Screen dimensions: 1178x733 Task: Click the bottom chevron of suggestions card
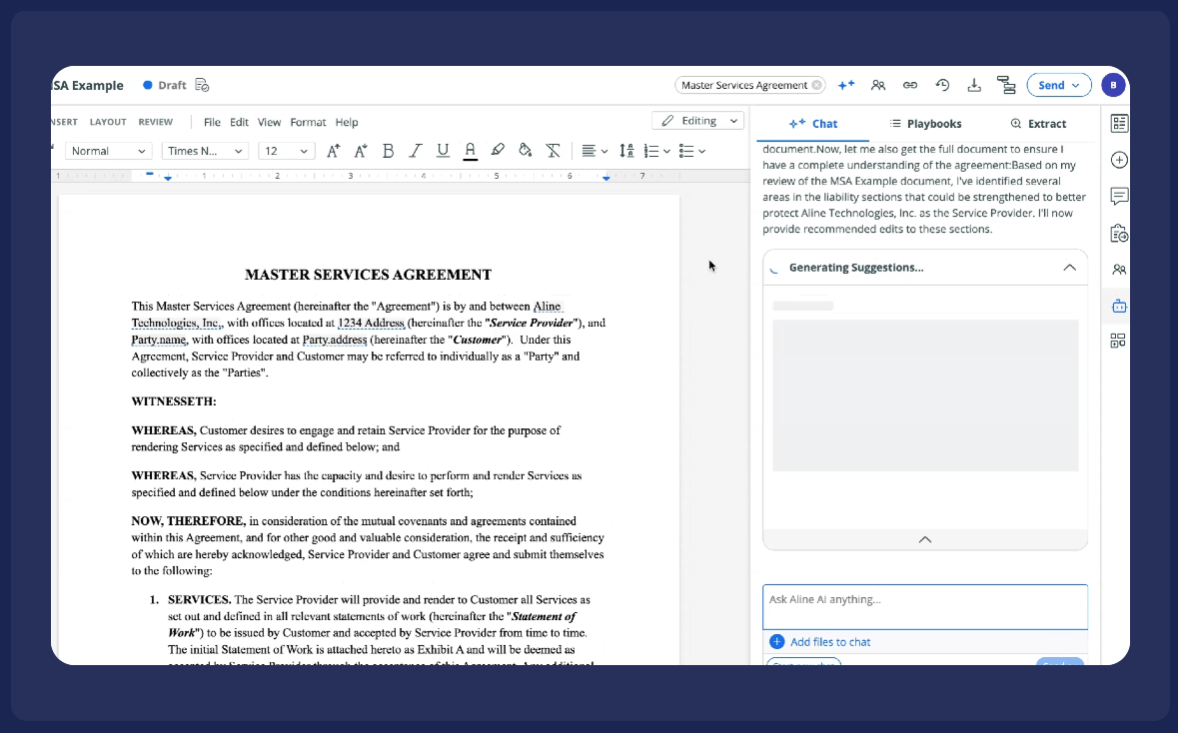point(925,539)
